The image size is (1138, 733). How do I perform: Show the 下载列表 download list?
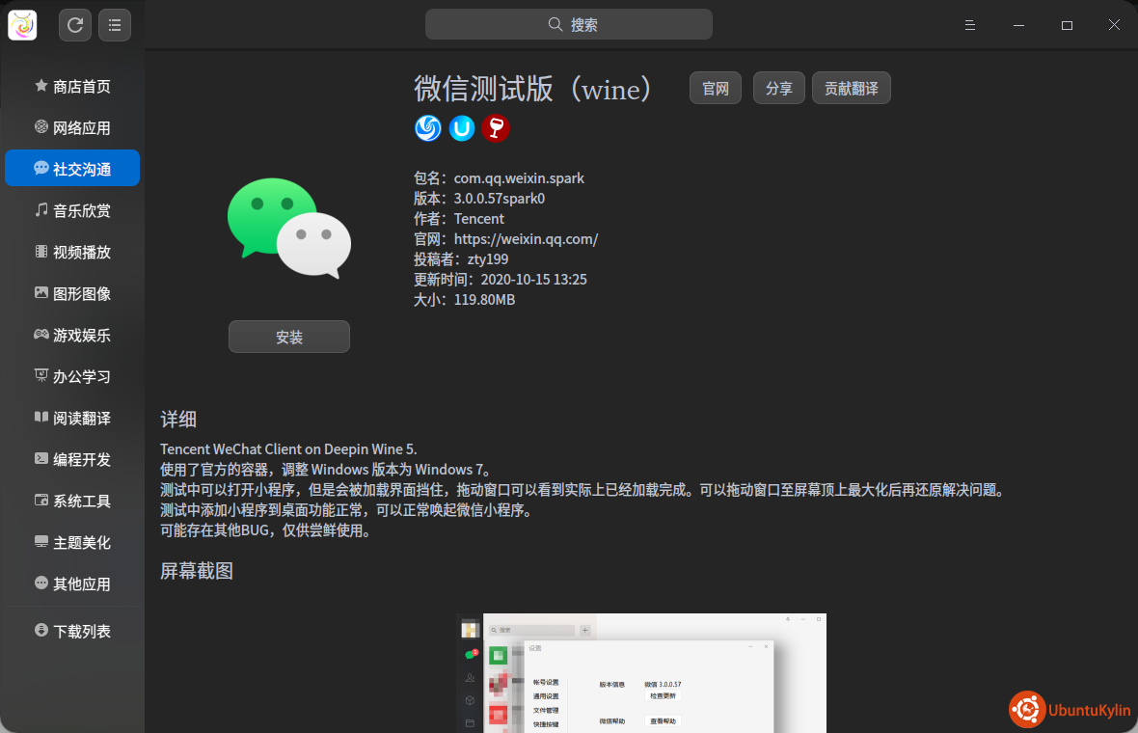pyautogui.click(x=72, y=632)
